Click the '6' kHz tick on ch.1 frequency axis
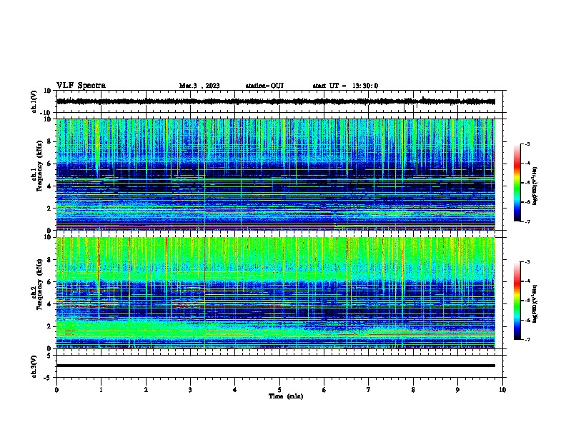 pos(49,164)
